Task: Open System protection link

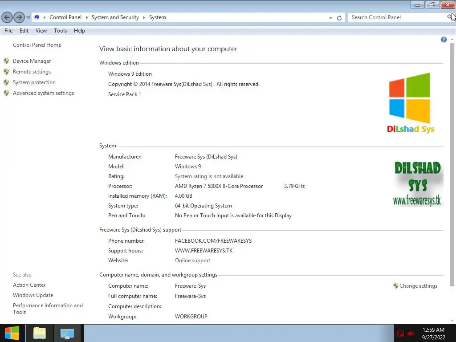Action: coord(34,82)
